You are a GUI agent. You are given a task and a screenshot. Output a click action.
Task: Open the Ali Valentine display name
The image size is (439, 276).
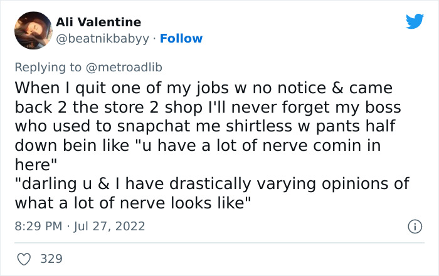click(x=98, y=23)
